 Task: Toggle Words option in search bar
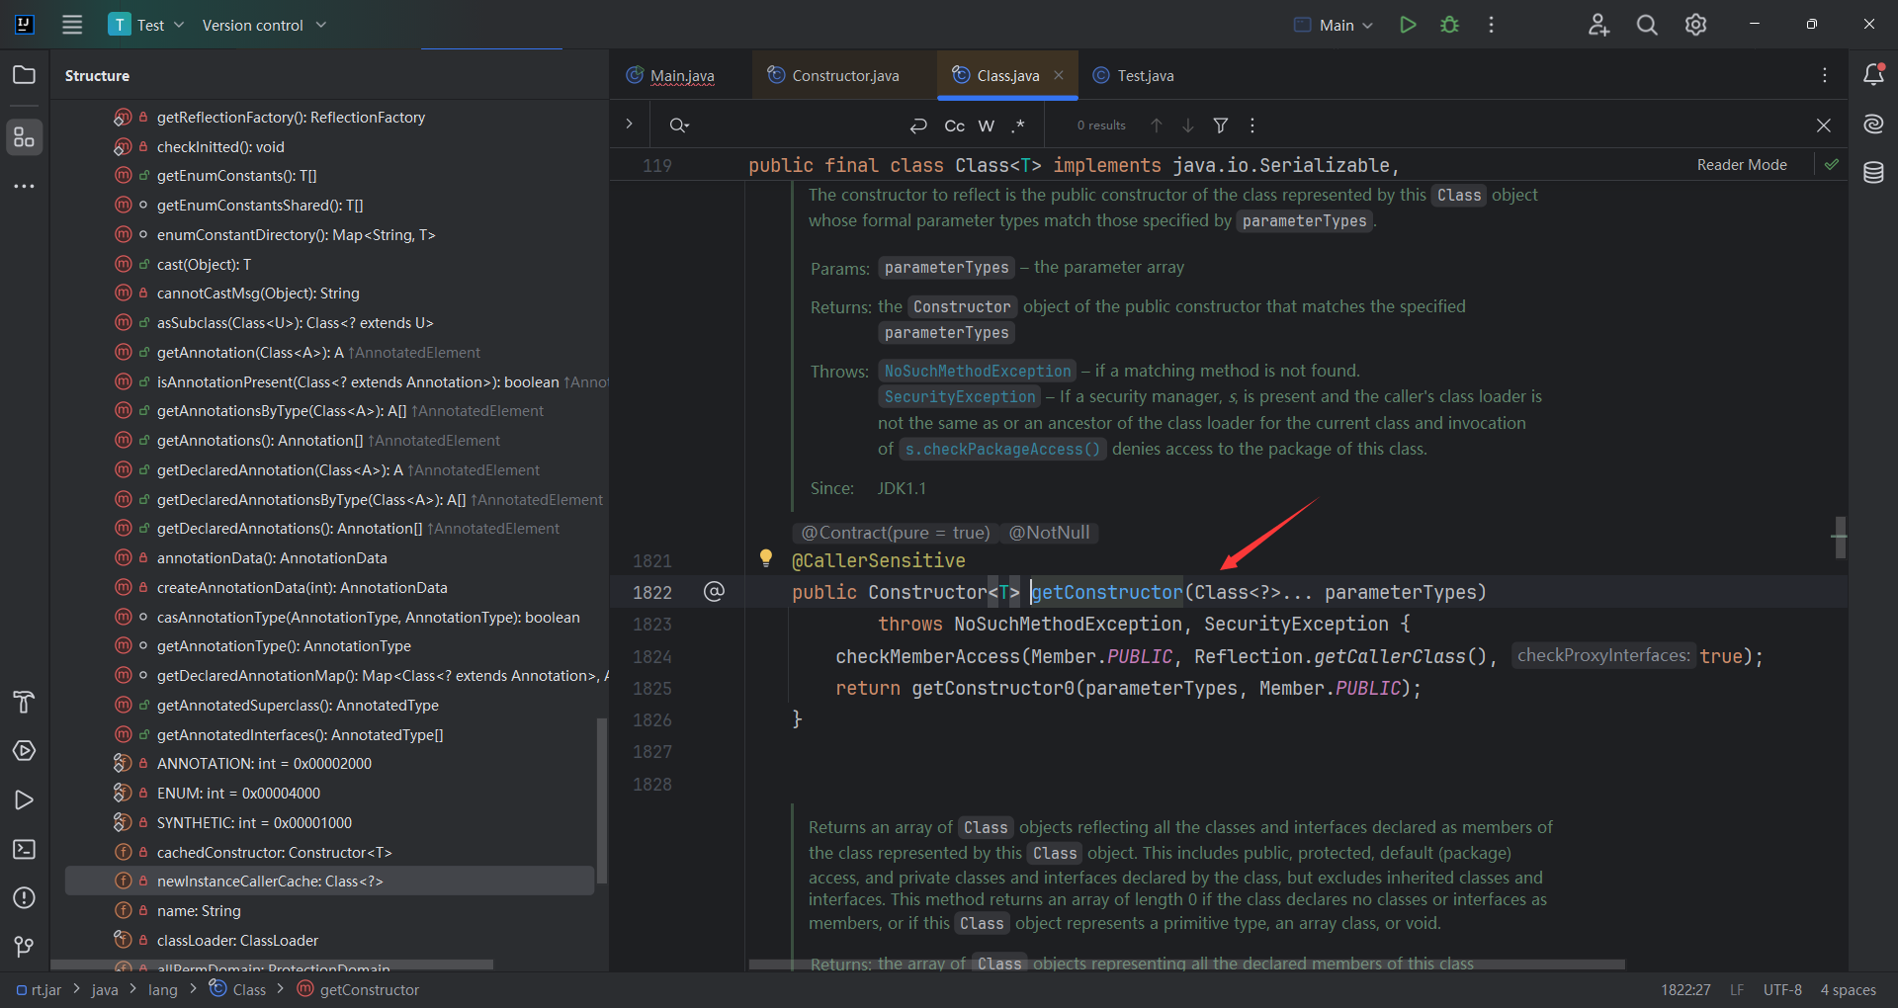[987, 126]
